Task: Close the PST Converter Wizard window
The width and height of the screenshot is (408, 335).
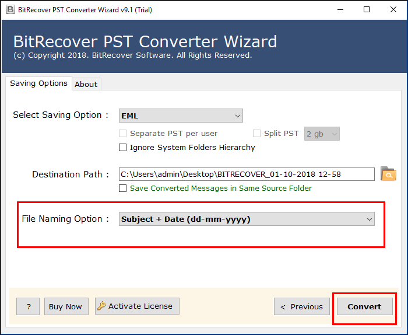Action: (392, 9)
